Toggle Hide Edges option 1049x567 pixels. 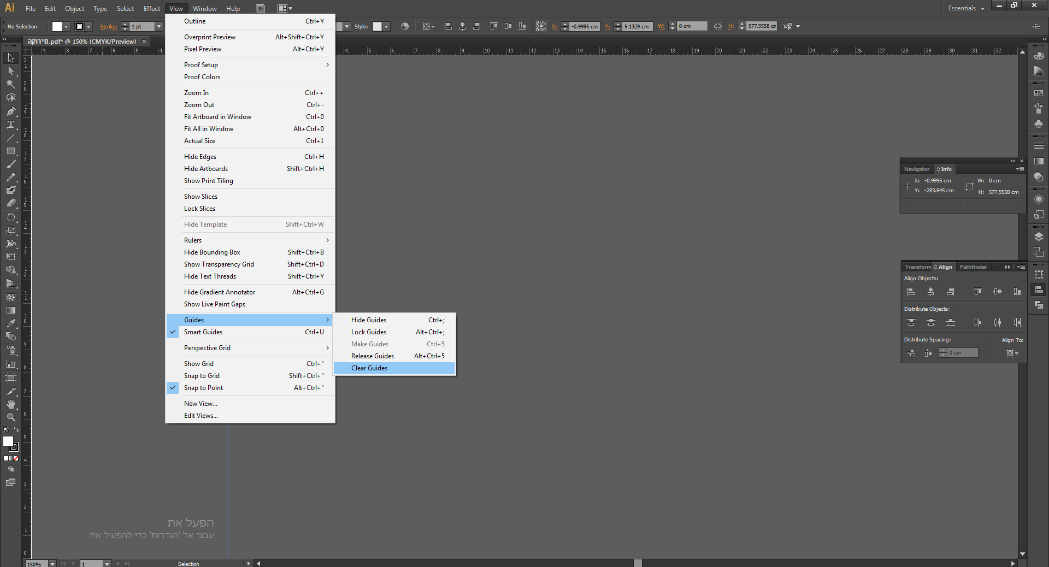[250, 157]
